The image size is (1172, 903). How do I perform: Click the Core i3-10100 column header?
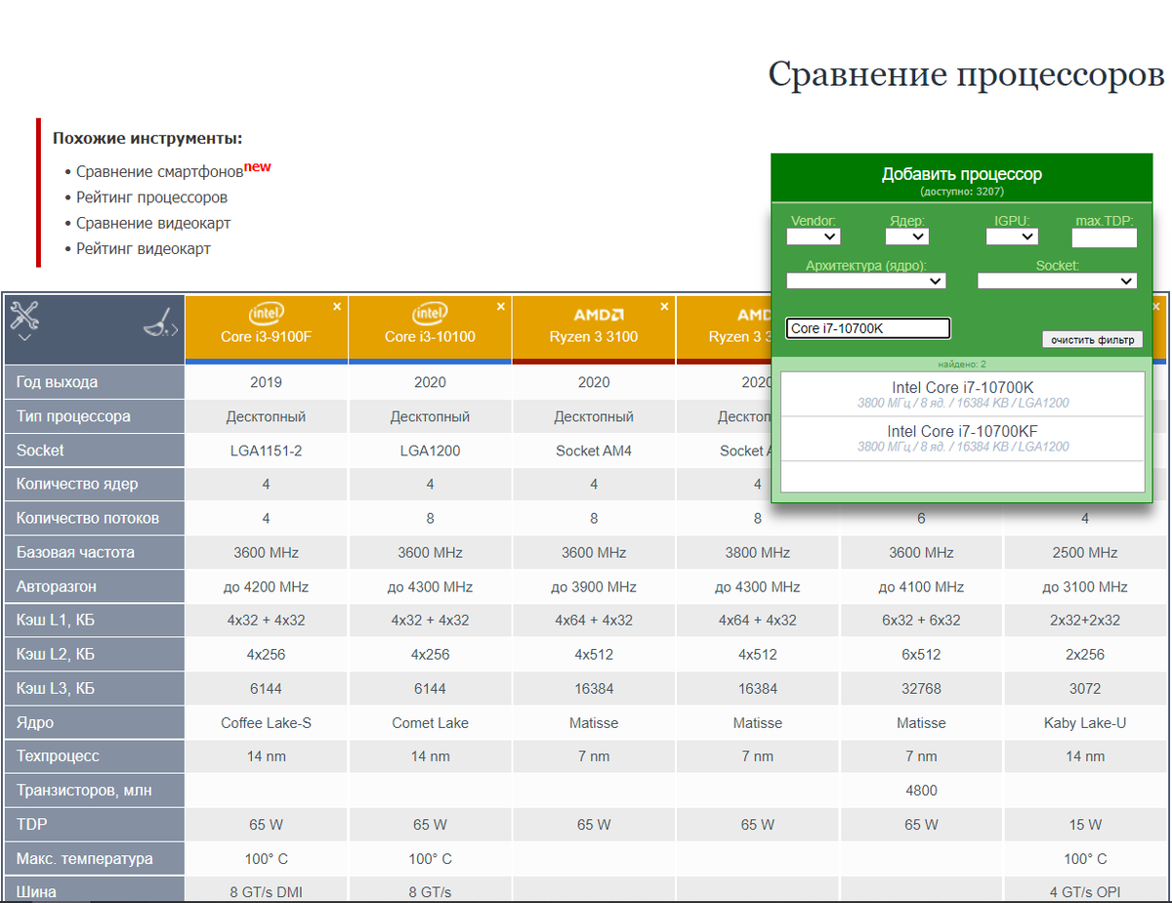(430, 337)
